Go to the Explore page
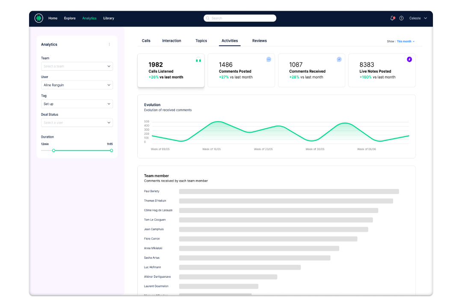 [70, 18]
